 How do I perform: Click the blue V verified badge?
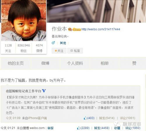coord(44,91)
